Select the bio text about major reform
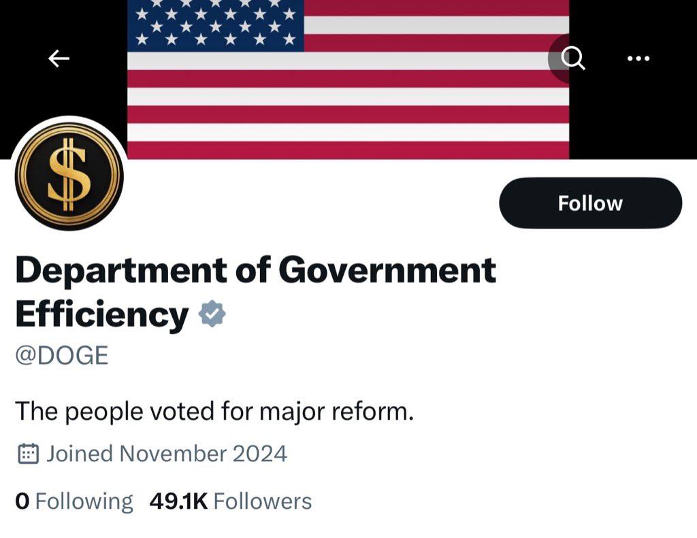 click(x=214, y=411)
